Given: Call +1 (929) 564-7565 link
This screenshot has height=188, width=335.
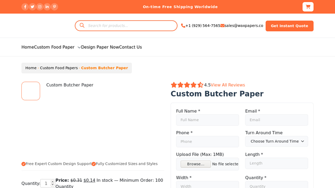Looking at the screenshot, I should (203, 25).
